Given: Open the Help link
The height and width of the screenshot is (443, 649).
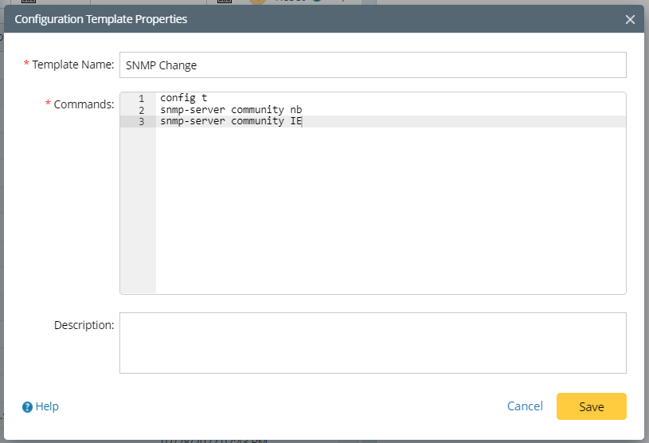Looking at the screenshot, I should click(x=47, y=406).
